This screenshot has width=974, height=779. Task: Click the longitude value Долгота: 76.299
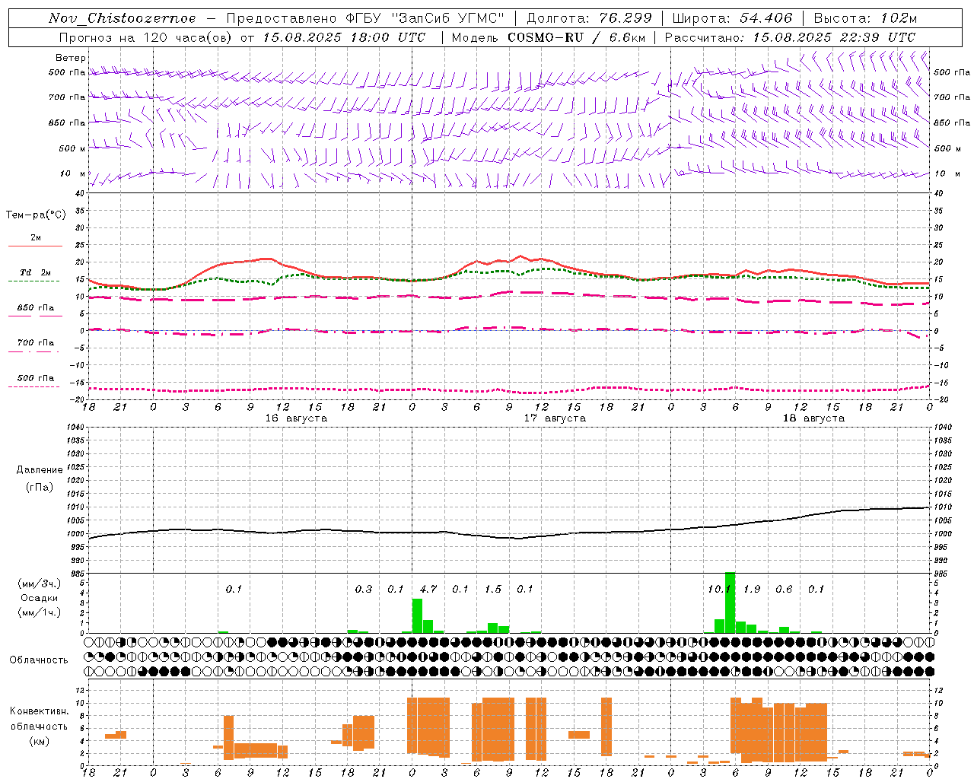click(589, 18)
